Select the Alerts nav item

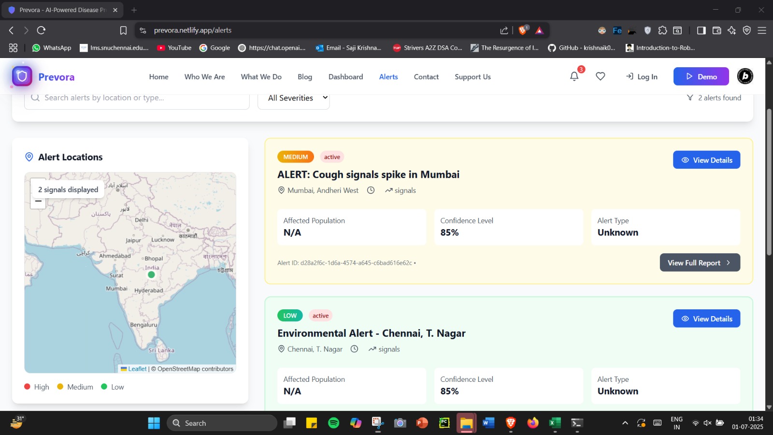click(388, 77)
